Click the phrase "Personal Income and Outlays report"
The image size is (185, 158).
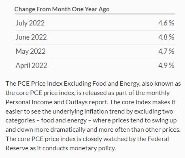pos(57,102)
